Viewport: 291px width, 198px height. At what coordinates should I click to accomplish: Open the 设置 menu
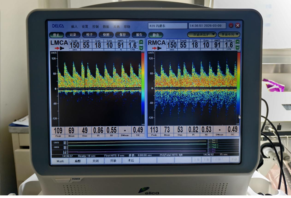click(85, 26)
